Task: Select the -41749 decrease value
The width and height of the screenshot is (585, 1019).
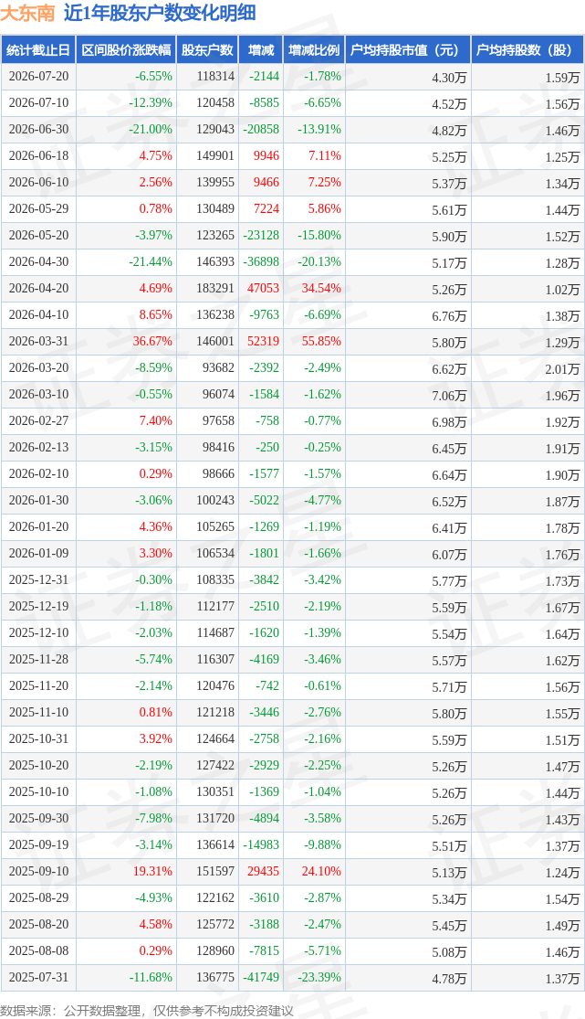Action: (x=261, y=977)
